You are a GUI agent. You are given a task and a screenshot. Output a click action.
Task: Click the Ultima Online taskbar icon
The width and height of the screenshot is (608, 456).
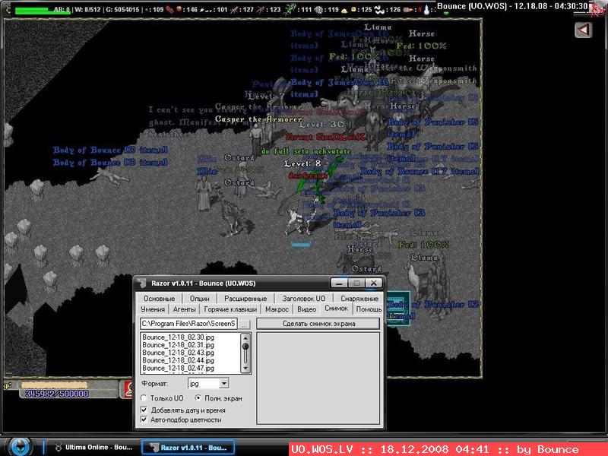coord(59,447)
